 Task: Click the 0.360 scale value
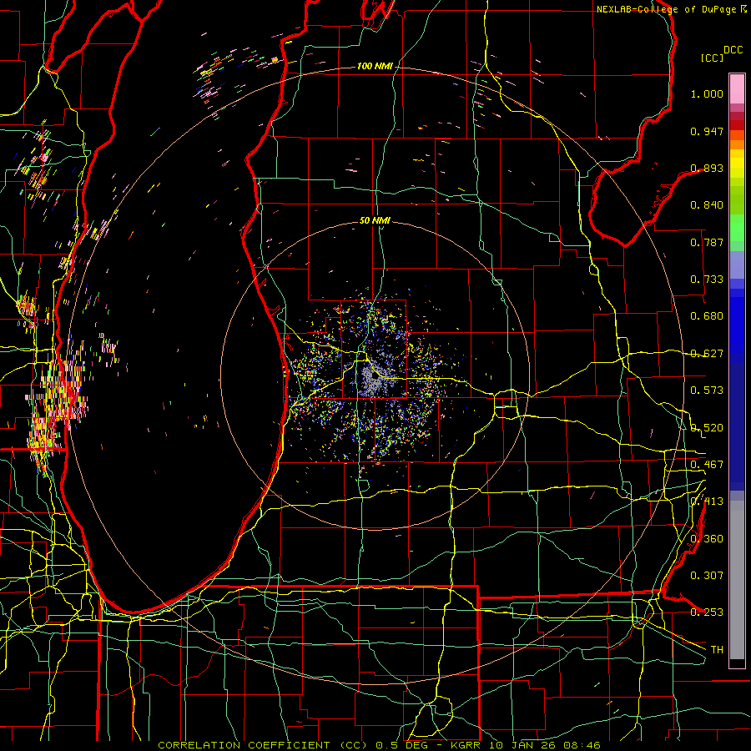pyautogui.click(x=707, y=539)
